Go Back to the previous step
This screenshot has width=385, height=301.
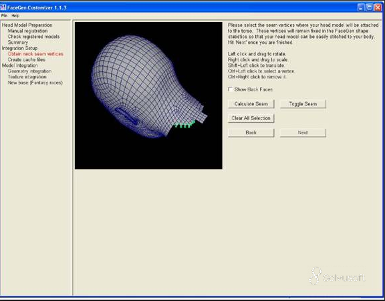[251, 133]
